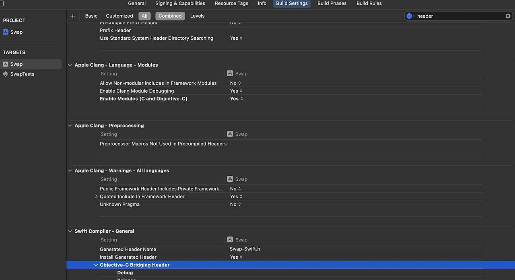515x280 pixels.
Task: Select Enable Clang Module Debugging setting name
Action: (137, 91)
